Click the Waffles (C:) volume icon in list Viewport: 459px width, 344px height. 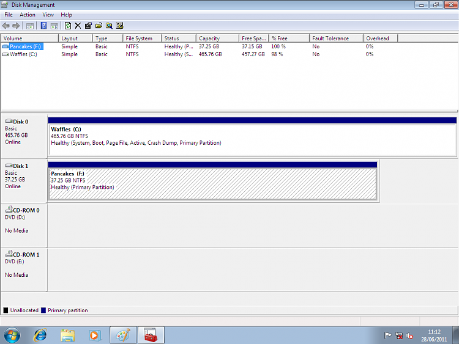[6, 54]
